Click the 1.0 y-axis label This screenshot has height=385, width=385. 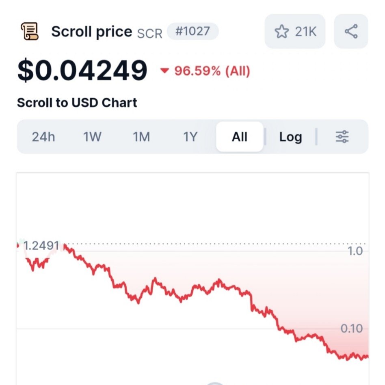point(355,251)
